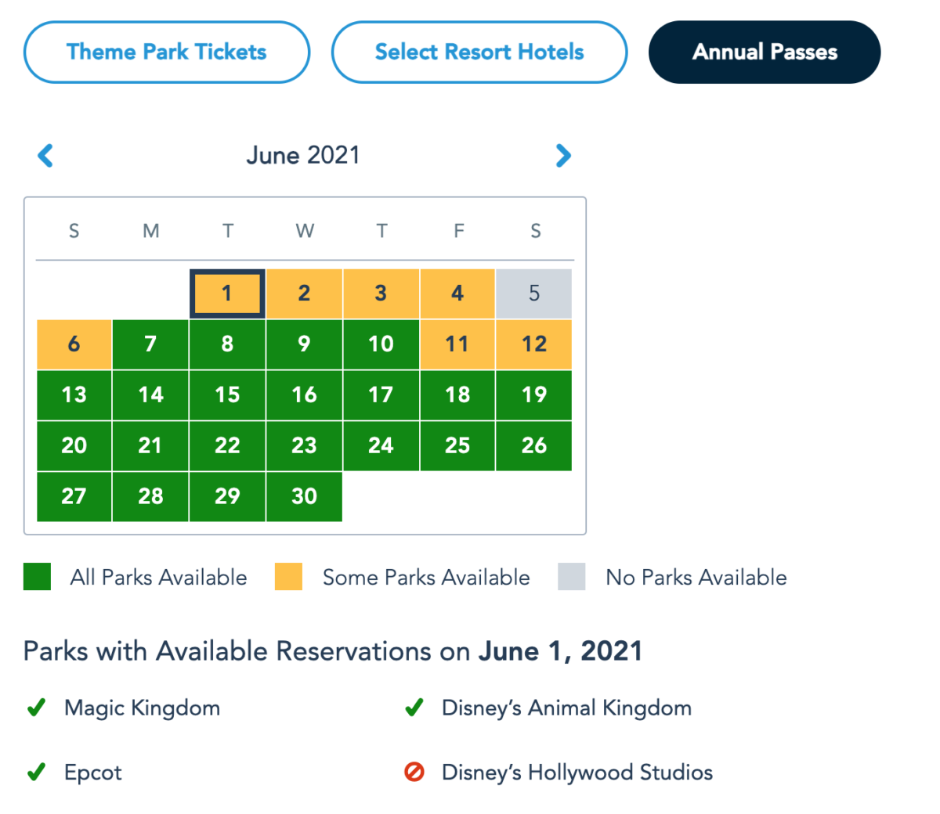
Task: Switch to Select Resort Hotels tab
Action: click(x=479, y=52)
